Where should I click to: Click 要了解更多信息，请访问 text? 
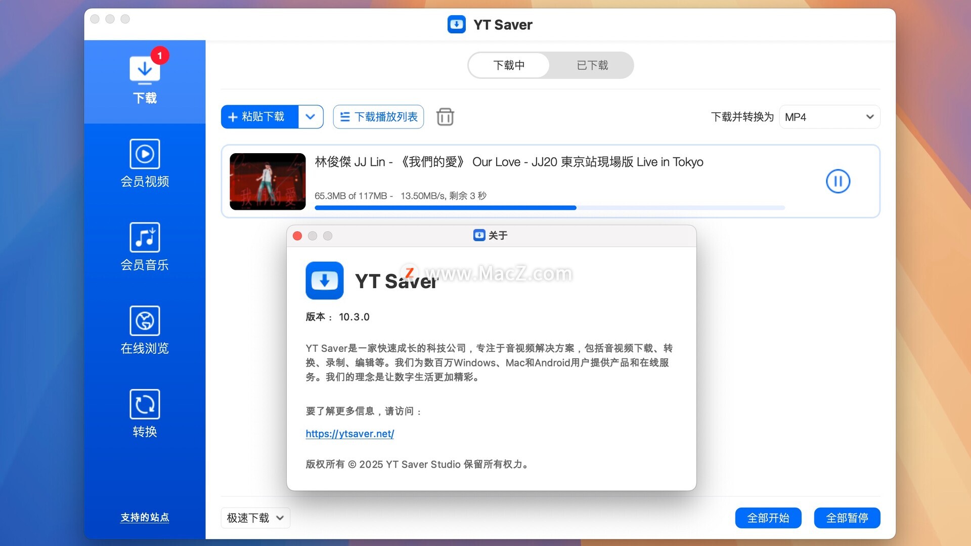364,411
